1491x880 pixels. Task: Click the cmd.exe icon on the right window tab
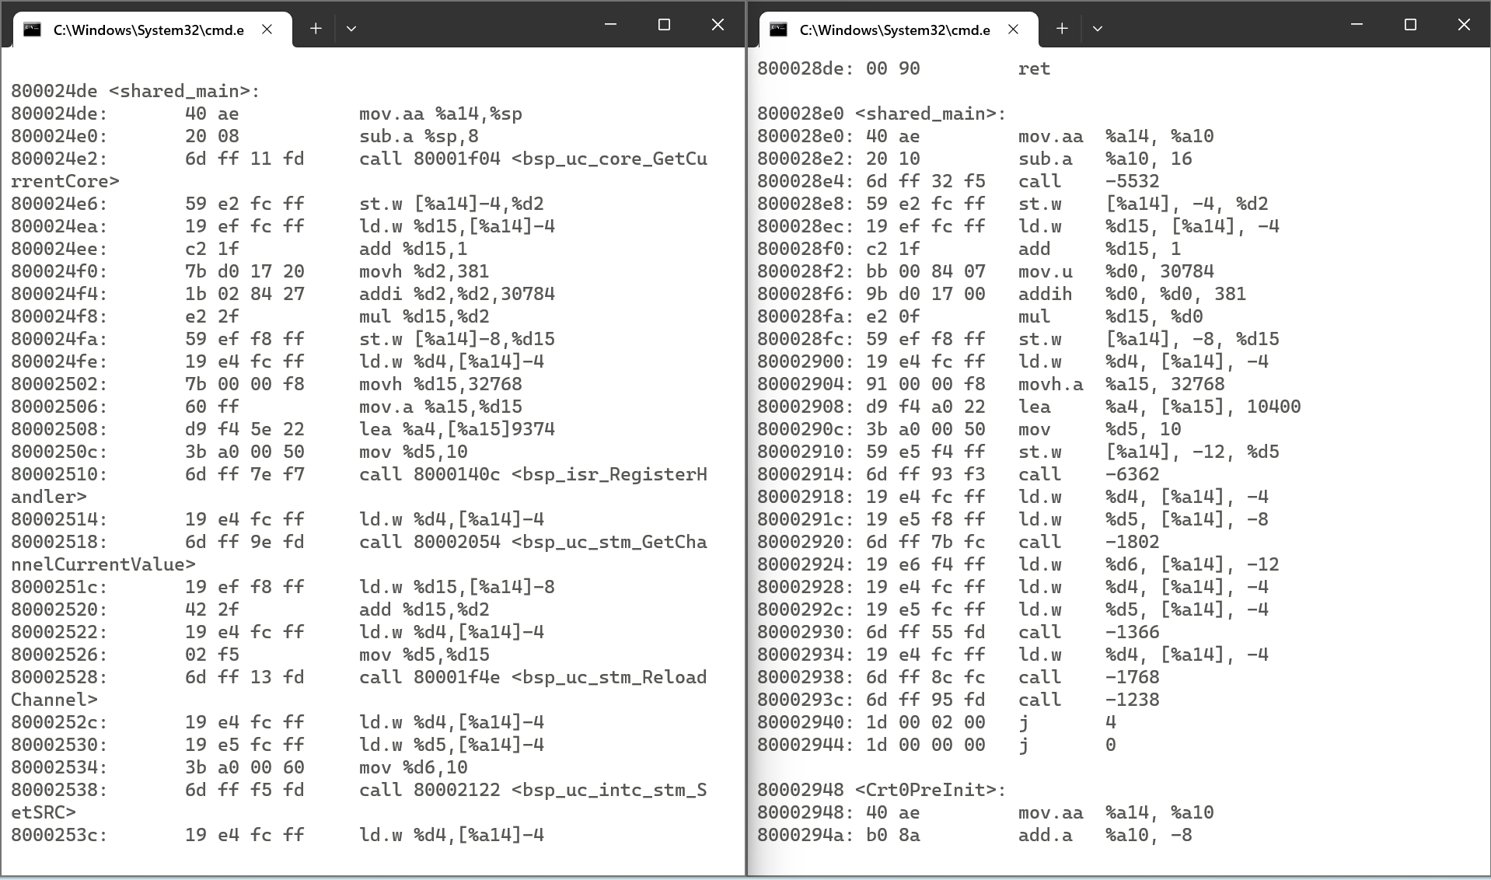tap(778, 29)
